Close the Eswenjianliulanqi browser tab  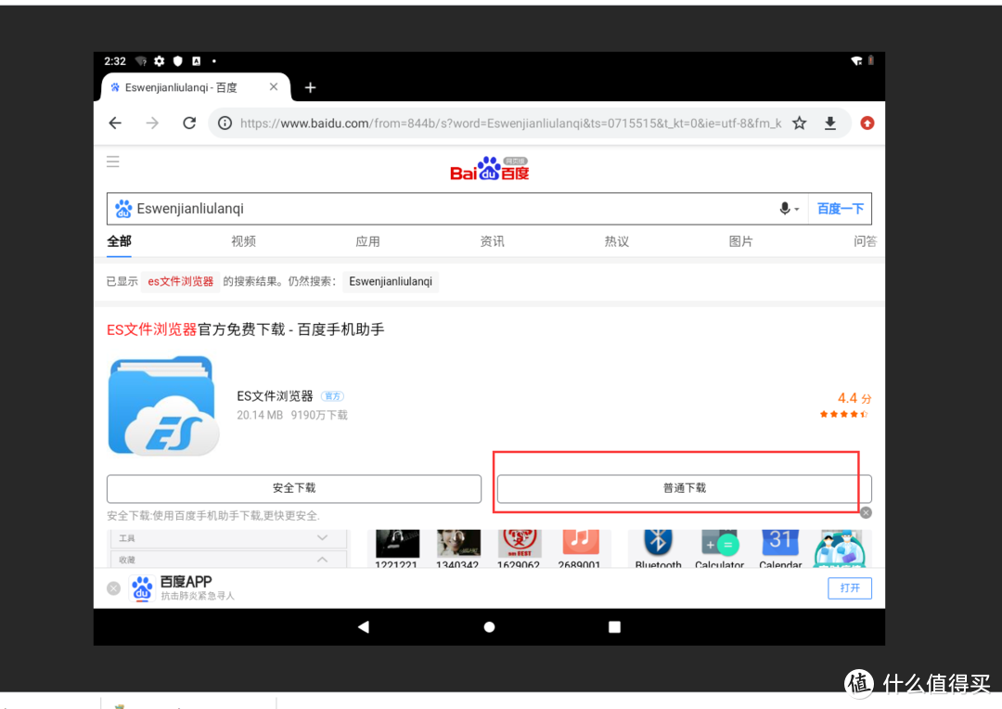click(274, 87)
